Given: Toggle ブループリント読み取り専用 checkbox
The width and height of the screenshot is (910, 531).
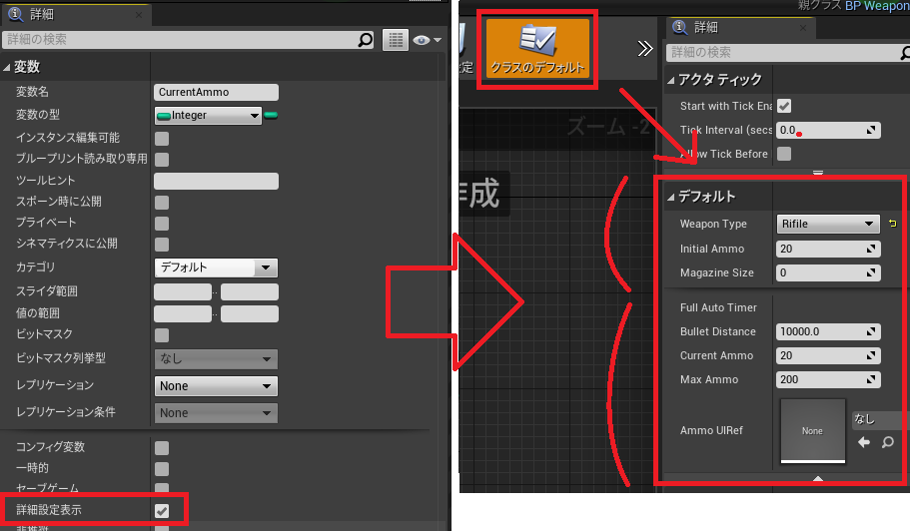Looking at the screenshot, I should (x=162, y=160).
